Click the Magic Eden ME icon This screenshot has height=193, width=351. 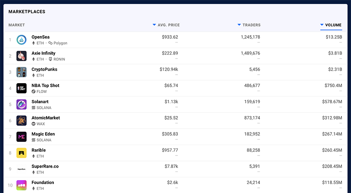[21, 137]
